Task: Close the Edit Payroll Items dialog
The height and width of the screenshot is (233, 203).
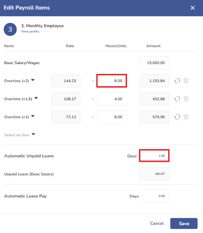Action: pos(192,8)
